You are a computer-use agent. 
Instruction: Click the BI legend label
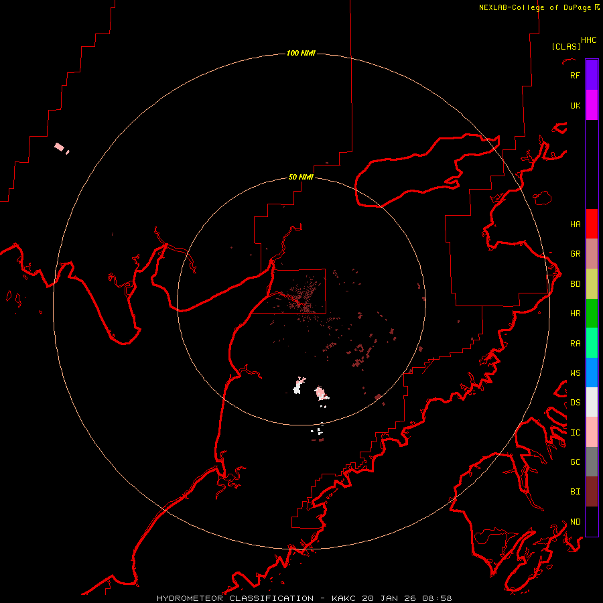pos(575,492)
